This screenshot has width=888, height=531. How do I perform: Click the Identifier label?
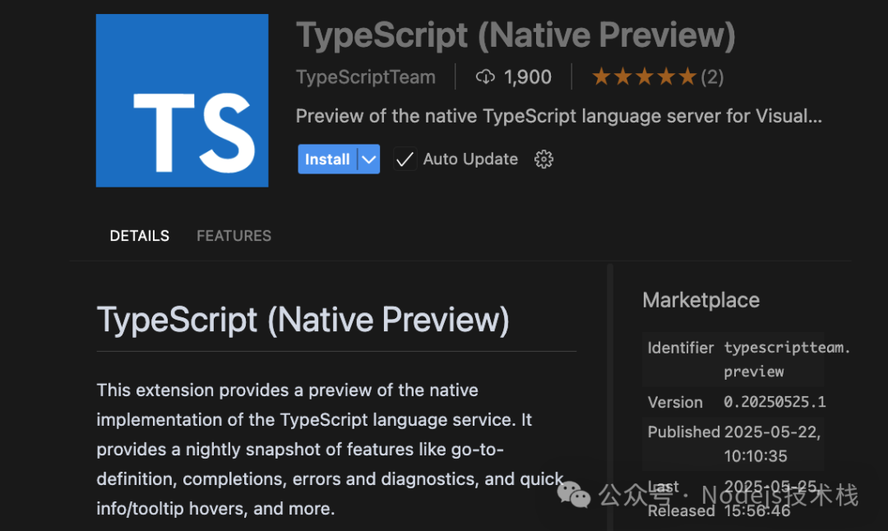(x=681, y=348)
